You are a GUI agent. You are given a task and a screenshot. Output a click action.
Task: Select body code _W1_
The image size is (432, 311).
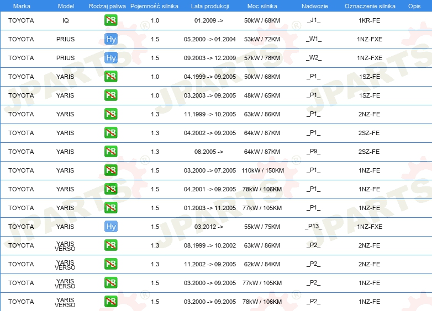click(314, 39)
